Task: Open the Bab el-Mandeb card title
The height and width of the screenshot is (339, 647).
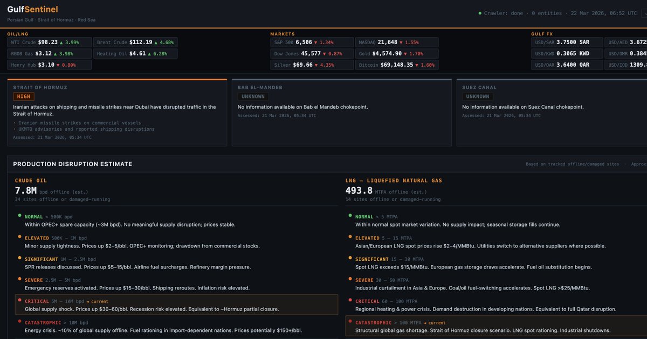Action: 260,87
